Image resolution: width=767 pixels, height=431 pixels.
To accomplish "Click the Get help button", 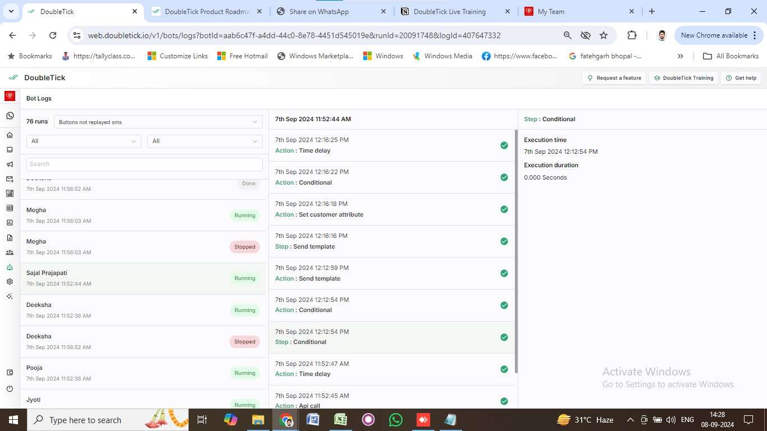I will (741, 78).
